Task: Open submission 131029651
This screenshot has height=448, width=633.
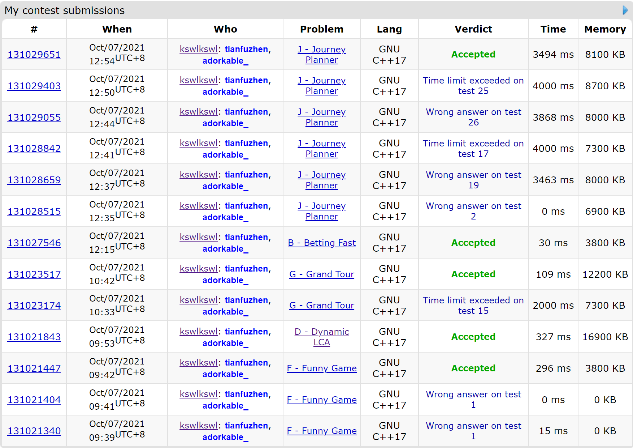Action: point(34,55)
